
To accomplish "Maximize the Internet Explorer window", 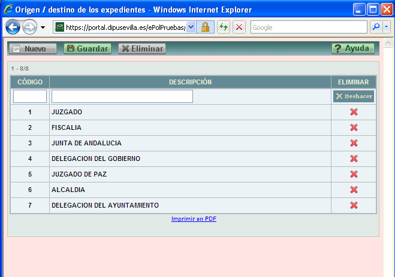I will coord(373,10).
